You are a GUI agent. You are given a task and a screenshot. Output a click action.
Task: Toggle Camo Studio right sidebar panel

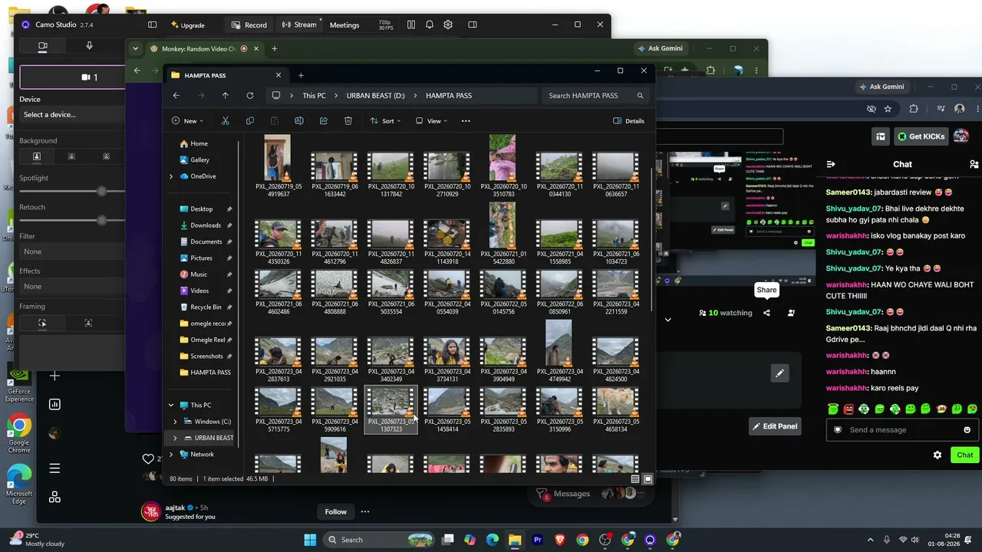coord(473,25)
